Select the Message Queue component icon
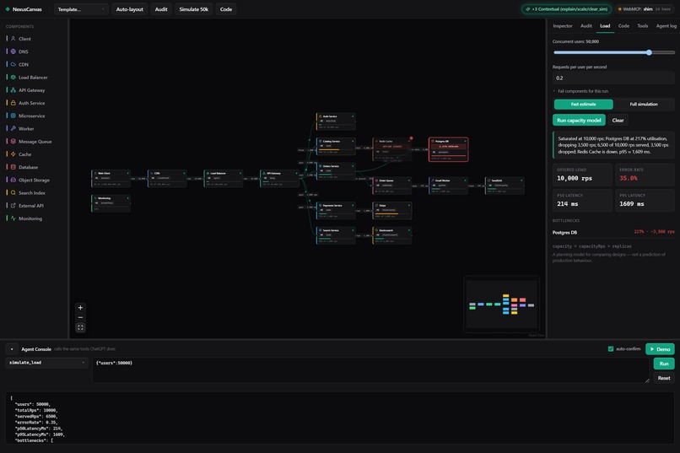The width and height of the screenshot is (680, 453). (13, 142)
